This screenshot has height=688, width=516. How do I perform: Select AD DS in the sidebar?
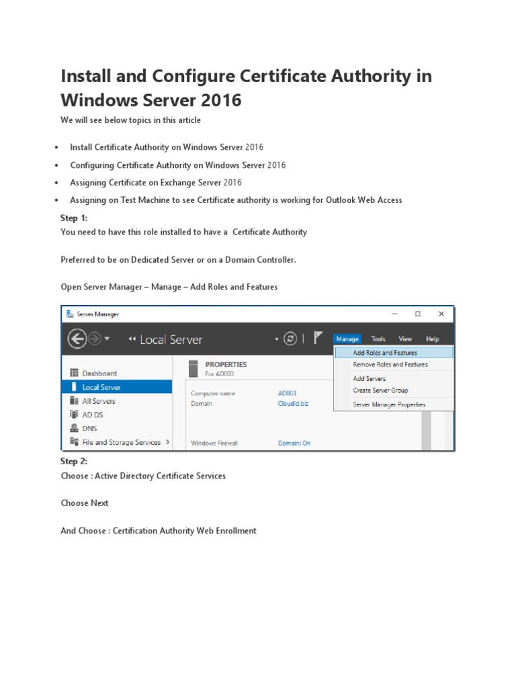pyautogui.click(x=117, y=414)
